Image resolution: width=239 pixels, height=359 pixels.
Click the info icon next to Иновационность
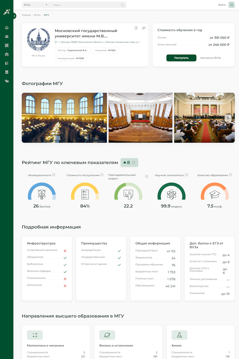[x=54, y=175]
